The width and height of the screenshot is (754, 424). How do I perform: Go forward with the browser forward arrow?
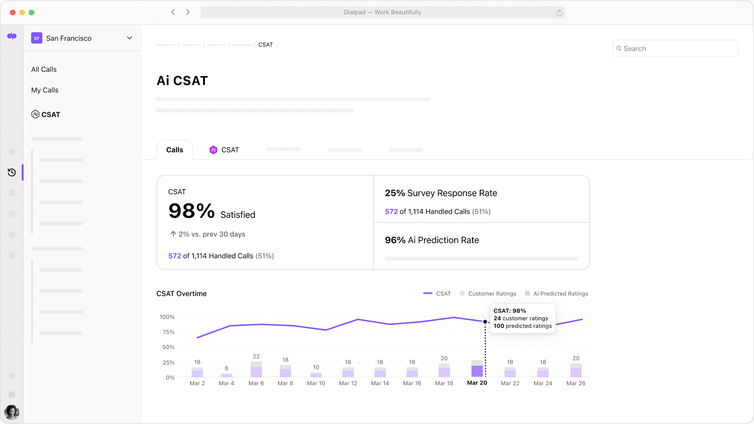pos(188,12)
